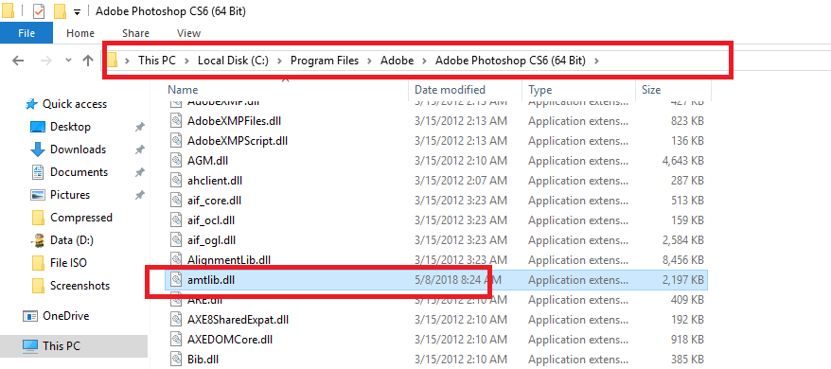Click the Properties quick access toolbar icon
Image resolution: width=831 pixels, height=369 pixels.
pos(39,10)
